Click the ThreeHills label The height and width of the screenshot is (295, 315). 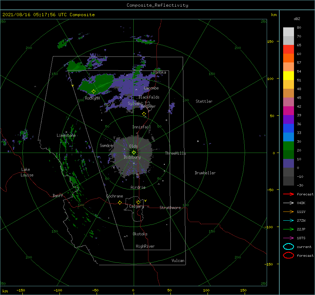[x=175, y=153]
